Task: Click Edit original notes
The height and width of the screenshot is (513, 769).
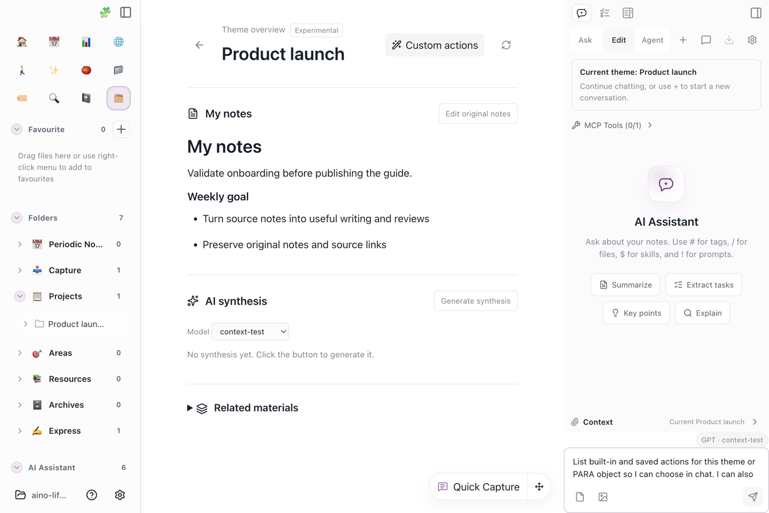Action: [x=478, y=114]
